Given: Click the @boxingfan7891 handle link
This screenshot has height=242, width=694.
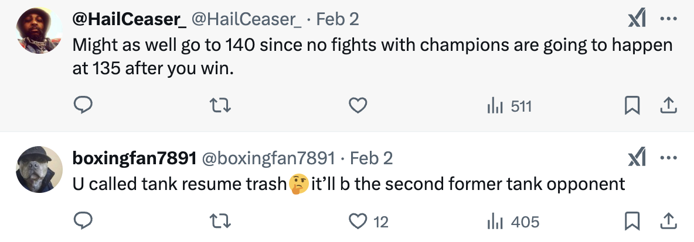Looking at the screenshot, I should pyautogui.click(x=268, y=158).
